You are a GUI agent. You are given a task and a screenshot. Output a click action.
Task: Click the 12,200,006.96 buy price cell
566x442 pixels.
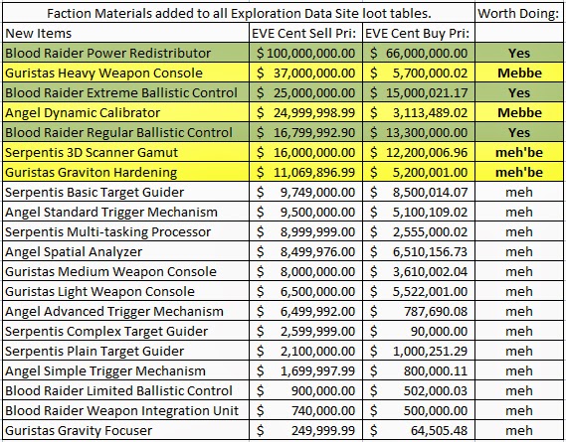tap(419, 152)
